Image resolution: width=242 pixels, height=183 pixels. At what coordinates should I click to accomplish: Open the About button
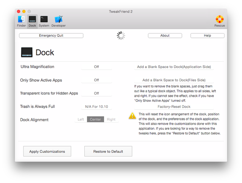tap(165, 36)
